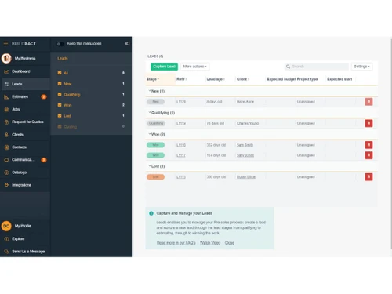Delete the Sally Jones lead with red button
The height and width of the screenshot is (294, 392).
[368, 155]
